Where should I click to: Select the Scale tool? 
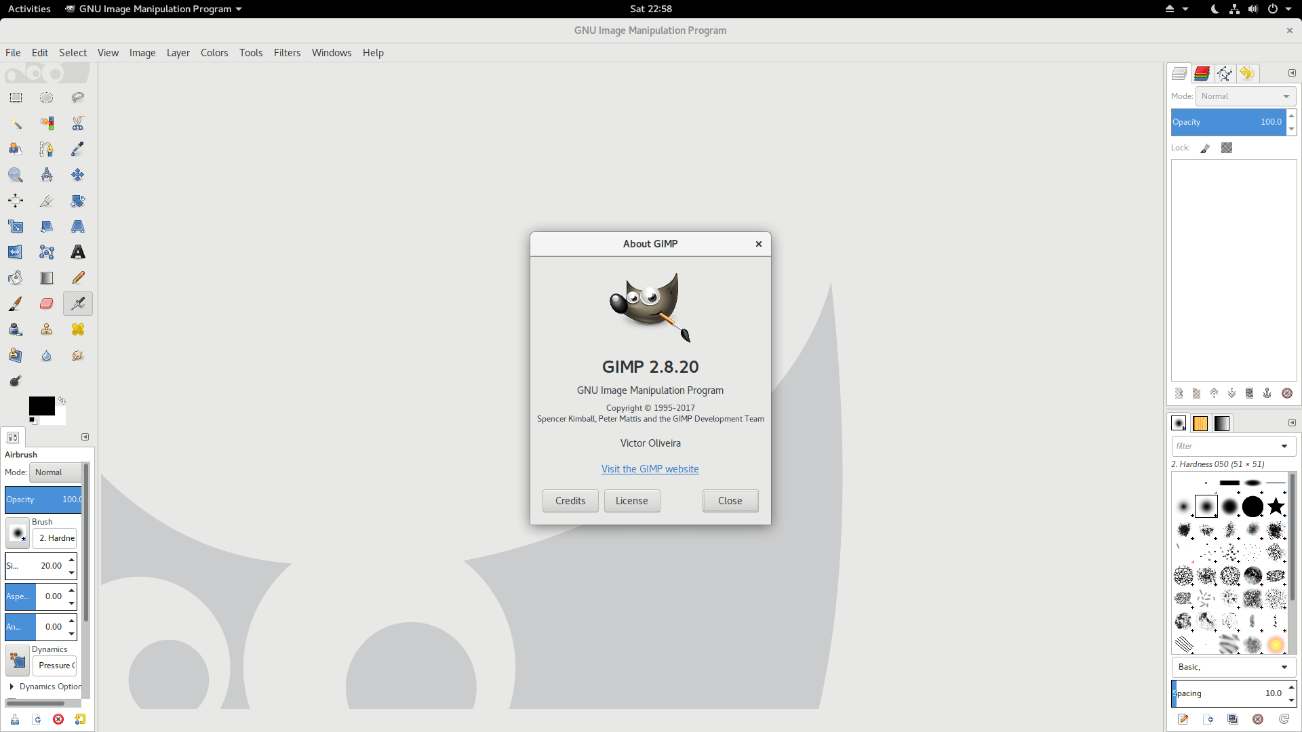tap(16, 226)
